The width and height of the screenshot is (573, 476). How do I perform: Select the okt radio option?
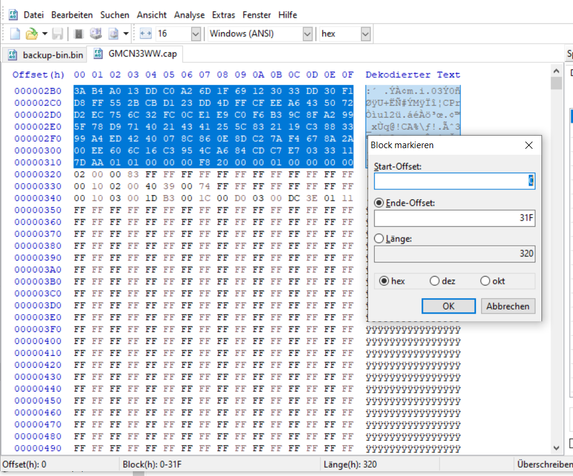485,281
